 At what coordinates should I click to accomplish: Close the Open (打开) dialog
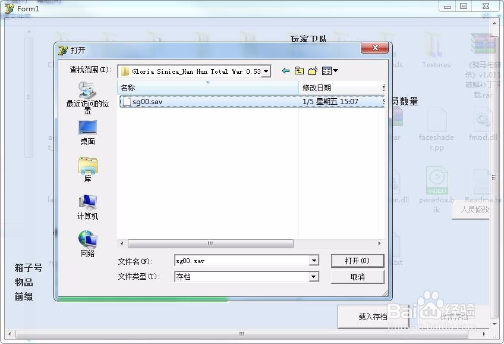[x=374, y=48]
